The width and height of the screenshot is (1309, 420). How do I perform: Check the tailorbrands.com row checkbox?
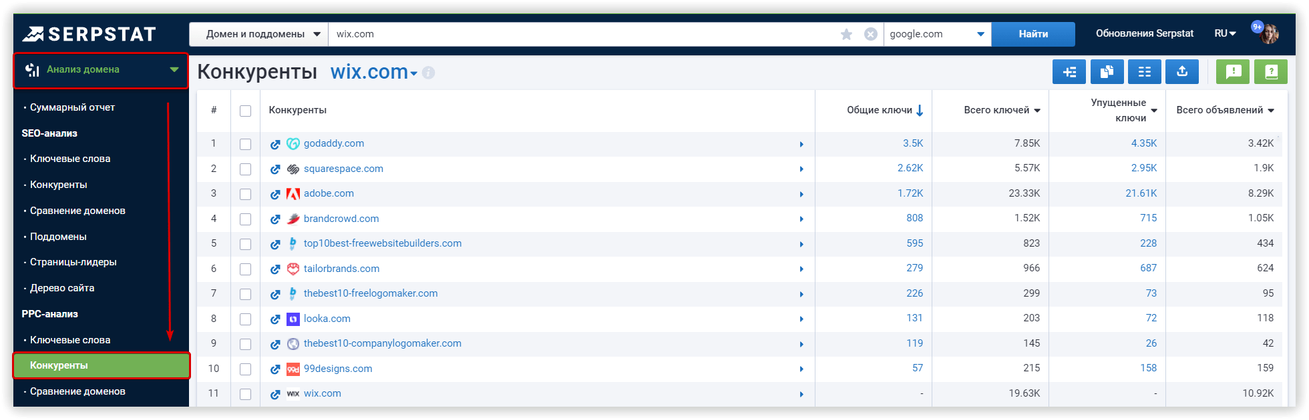[x=246, y=269]
